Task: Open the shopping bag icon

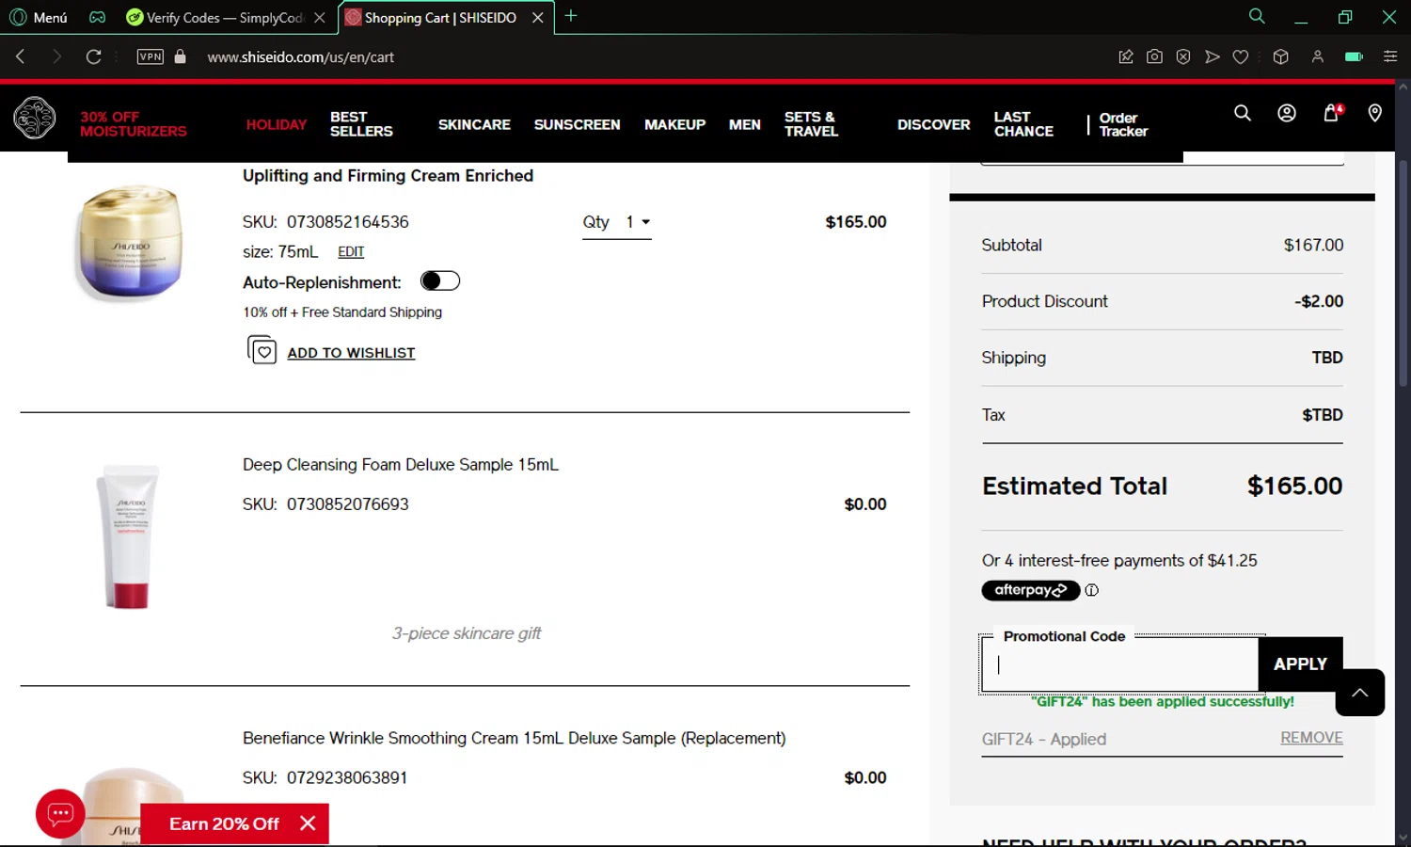Action: point(1332,113)
